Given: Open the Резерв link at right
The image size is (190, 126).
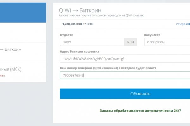Looking at the screenshot, I should pos(183,24).
